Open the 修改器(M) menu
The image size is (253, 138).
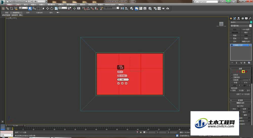51,5
